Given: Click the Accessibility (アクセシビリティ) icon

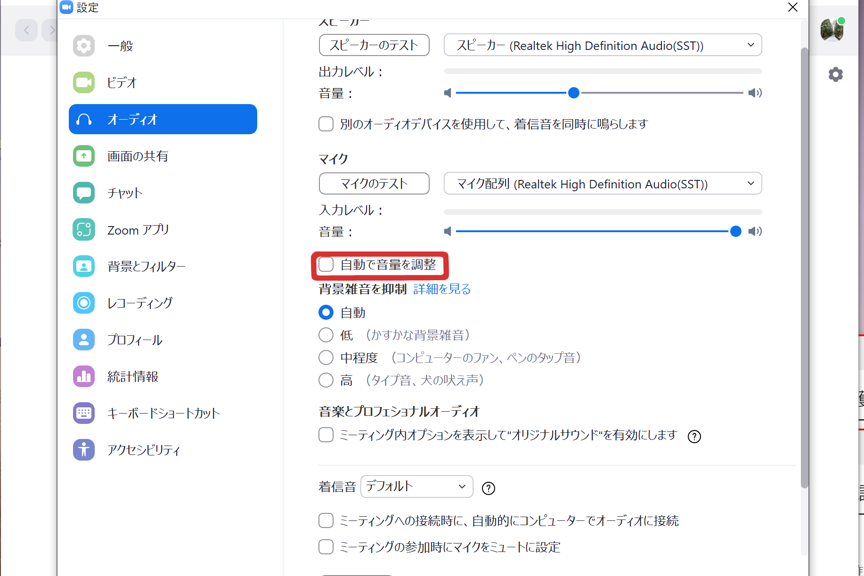Looking at the screenshot, I should [x=84, y=450].
